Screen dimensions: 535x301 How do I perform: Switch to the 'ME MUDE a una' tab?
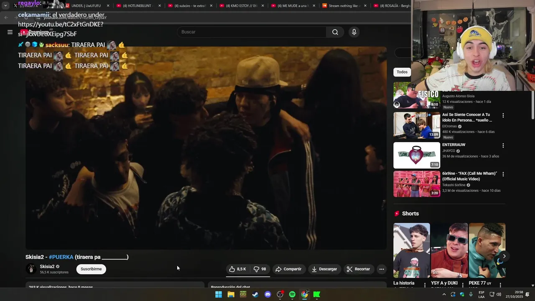coord(293,6)
